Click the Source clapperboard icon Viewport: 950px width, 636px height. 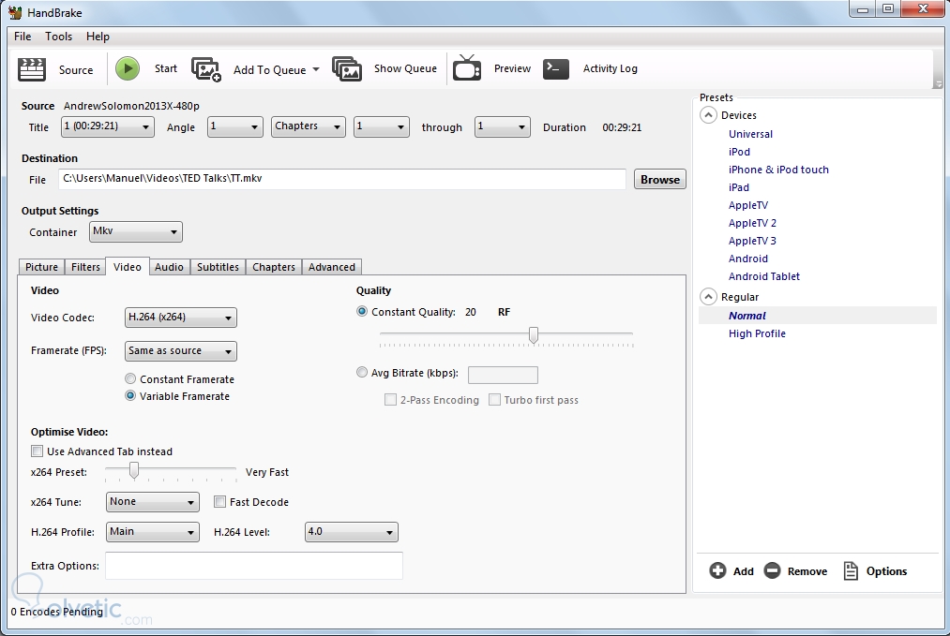click(32, 69)
